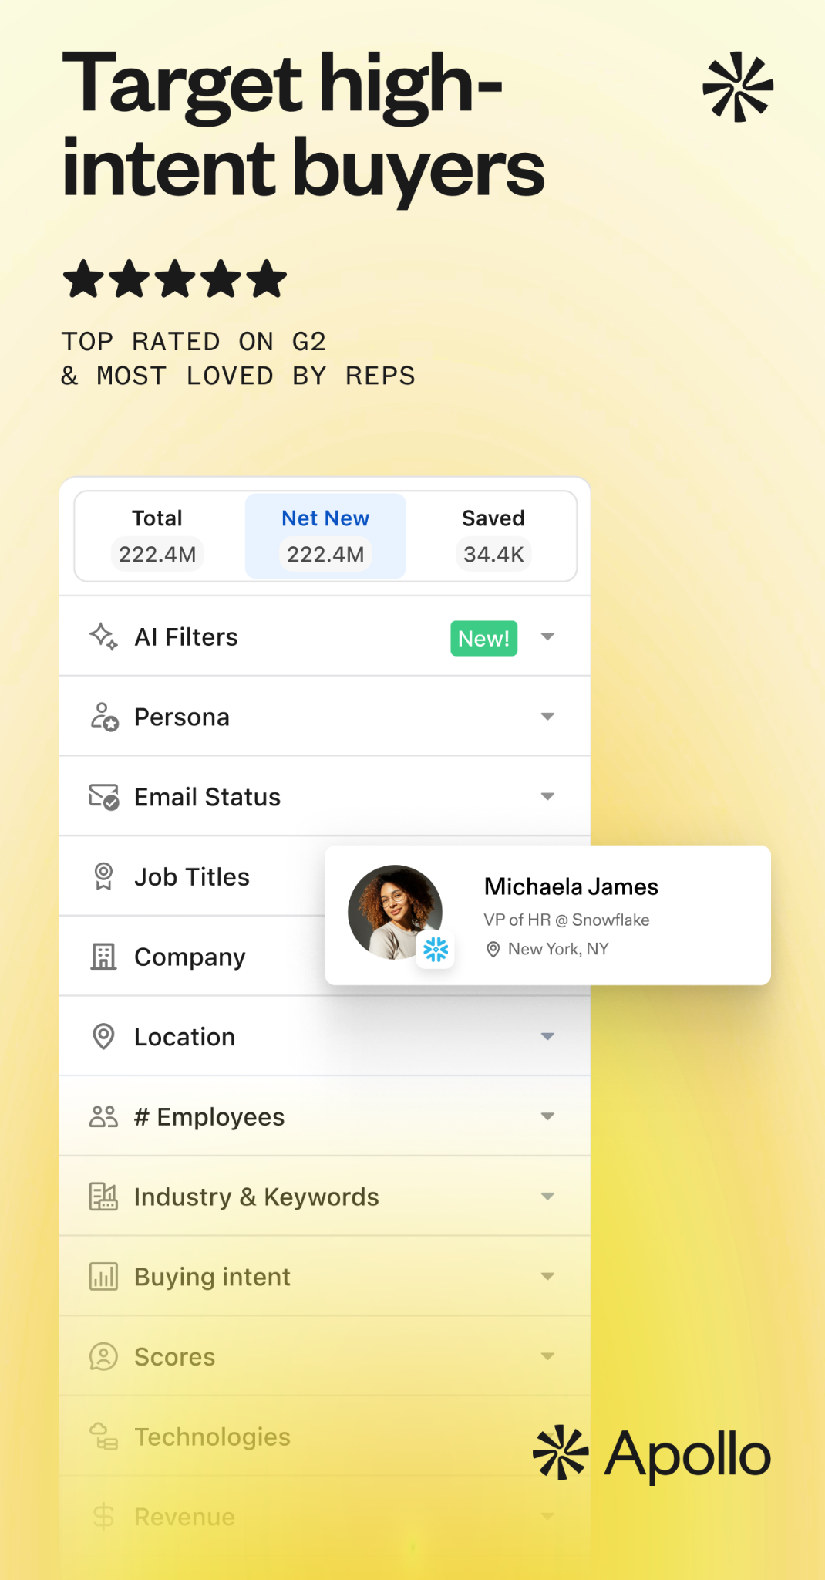
Task: Expand the # Employees filter arrow
Action: [x=547, y=1116]
